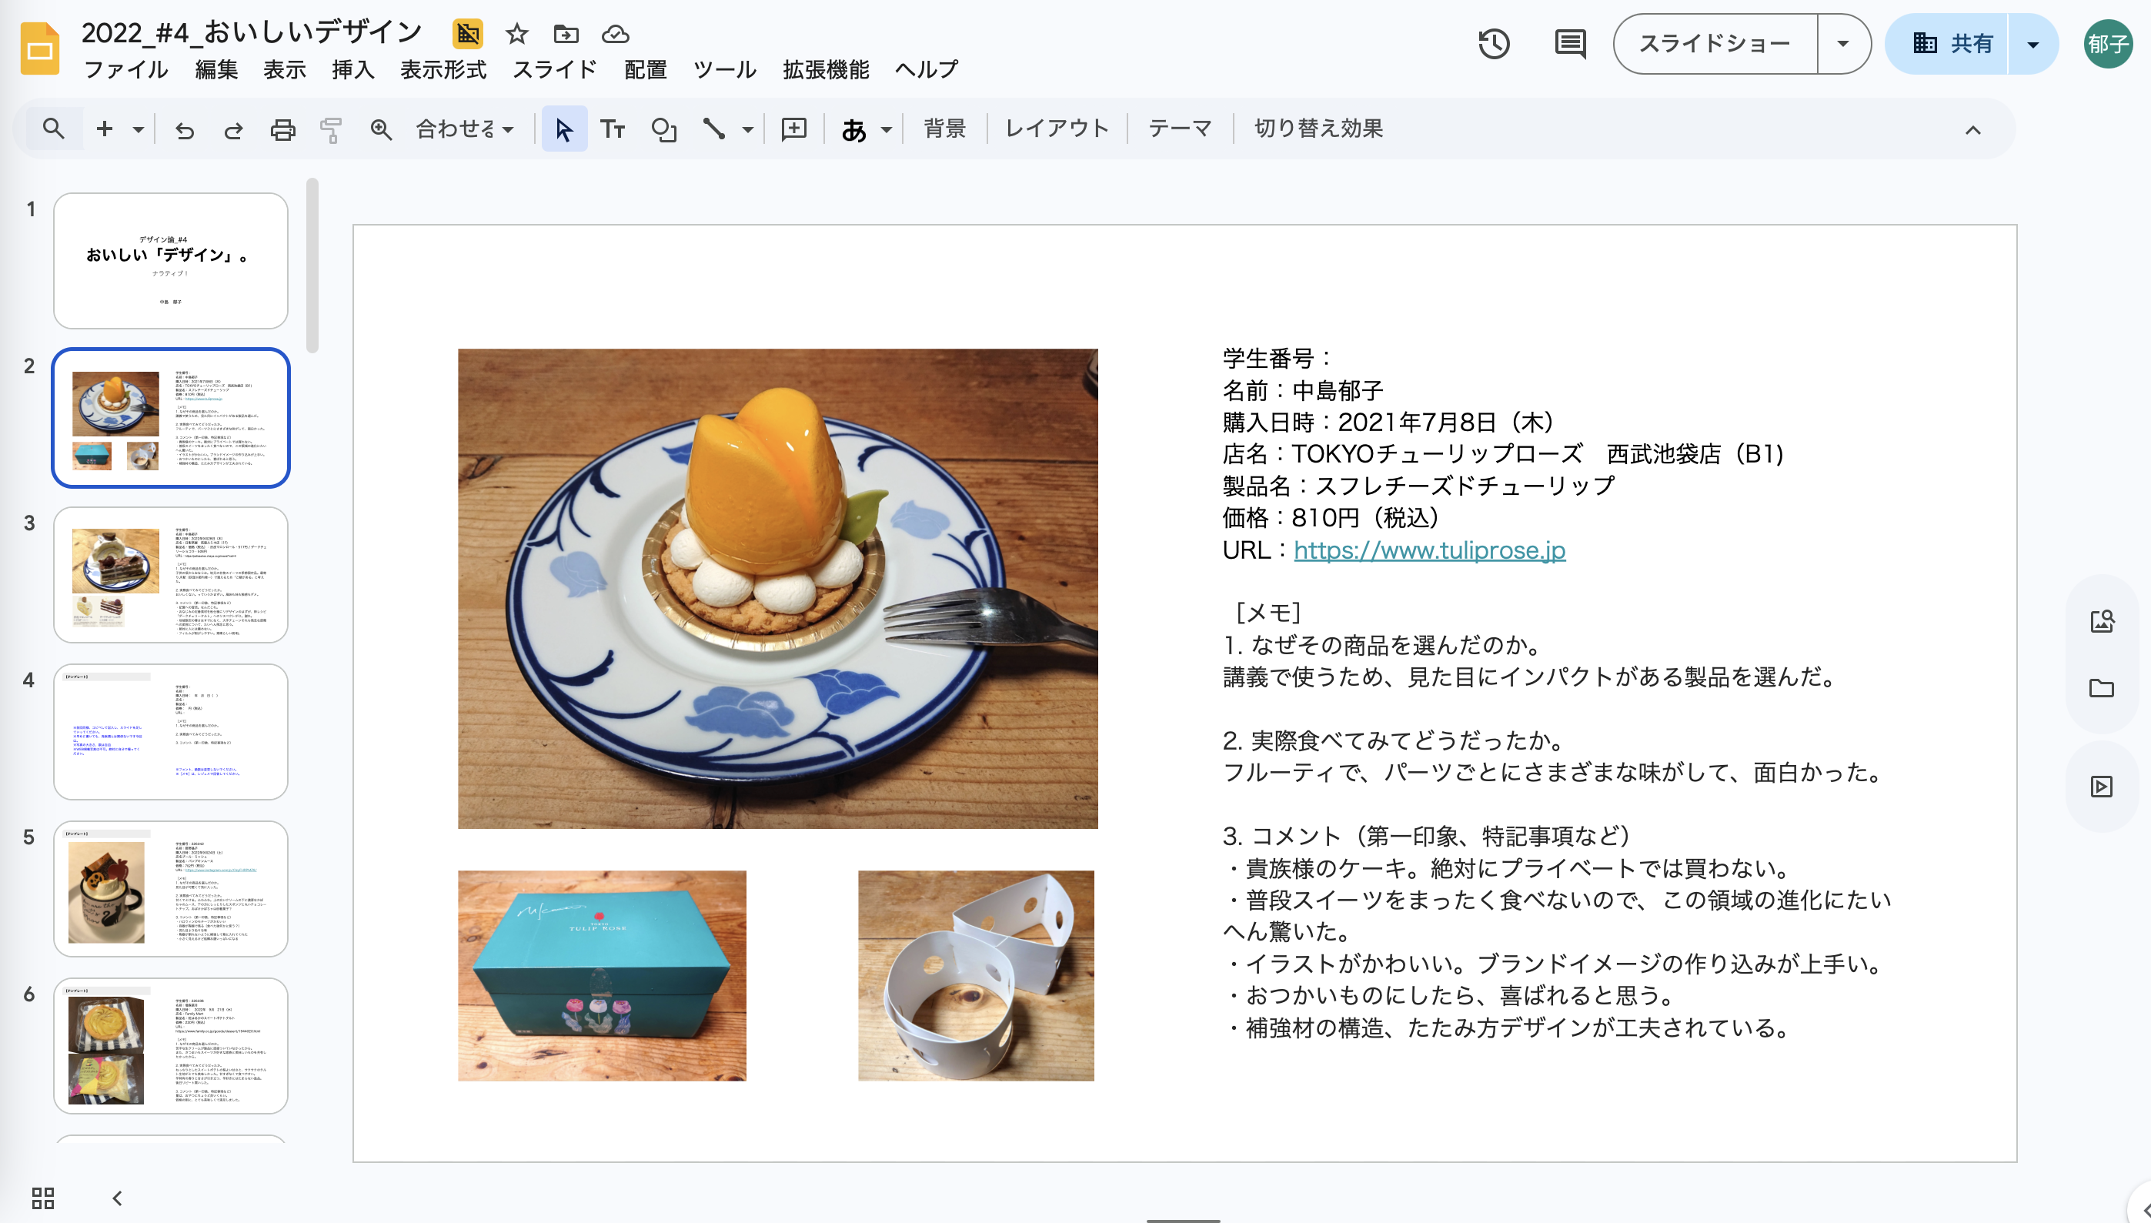Screen dimensions: 2151x1223
Task: Toggle the input tools あ button
Action: tap(853, 129)
